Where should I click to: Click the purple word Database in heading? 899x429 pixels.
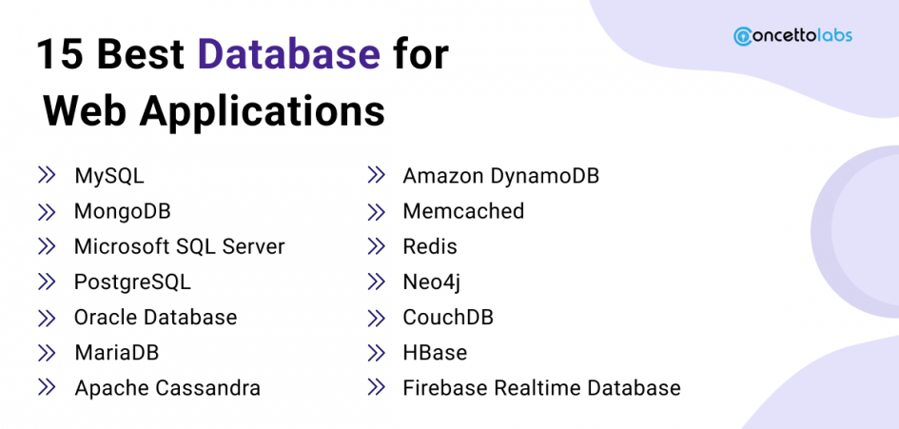pyautogui.click(x=289, y=55)
